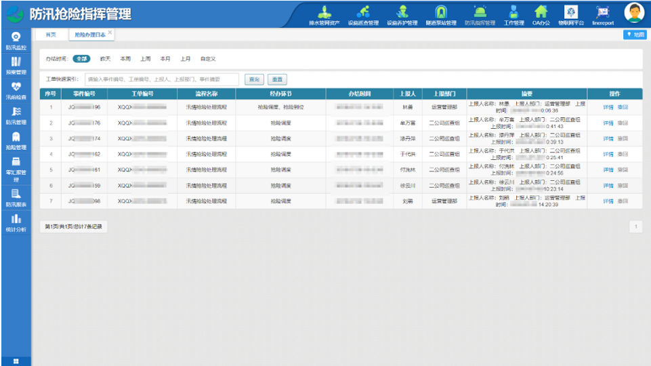Filter completion time by 上周
651x366 pixels.
coord(146,58)
